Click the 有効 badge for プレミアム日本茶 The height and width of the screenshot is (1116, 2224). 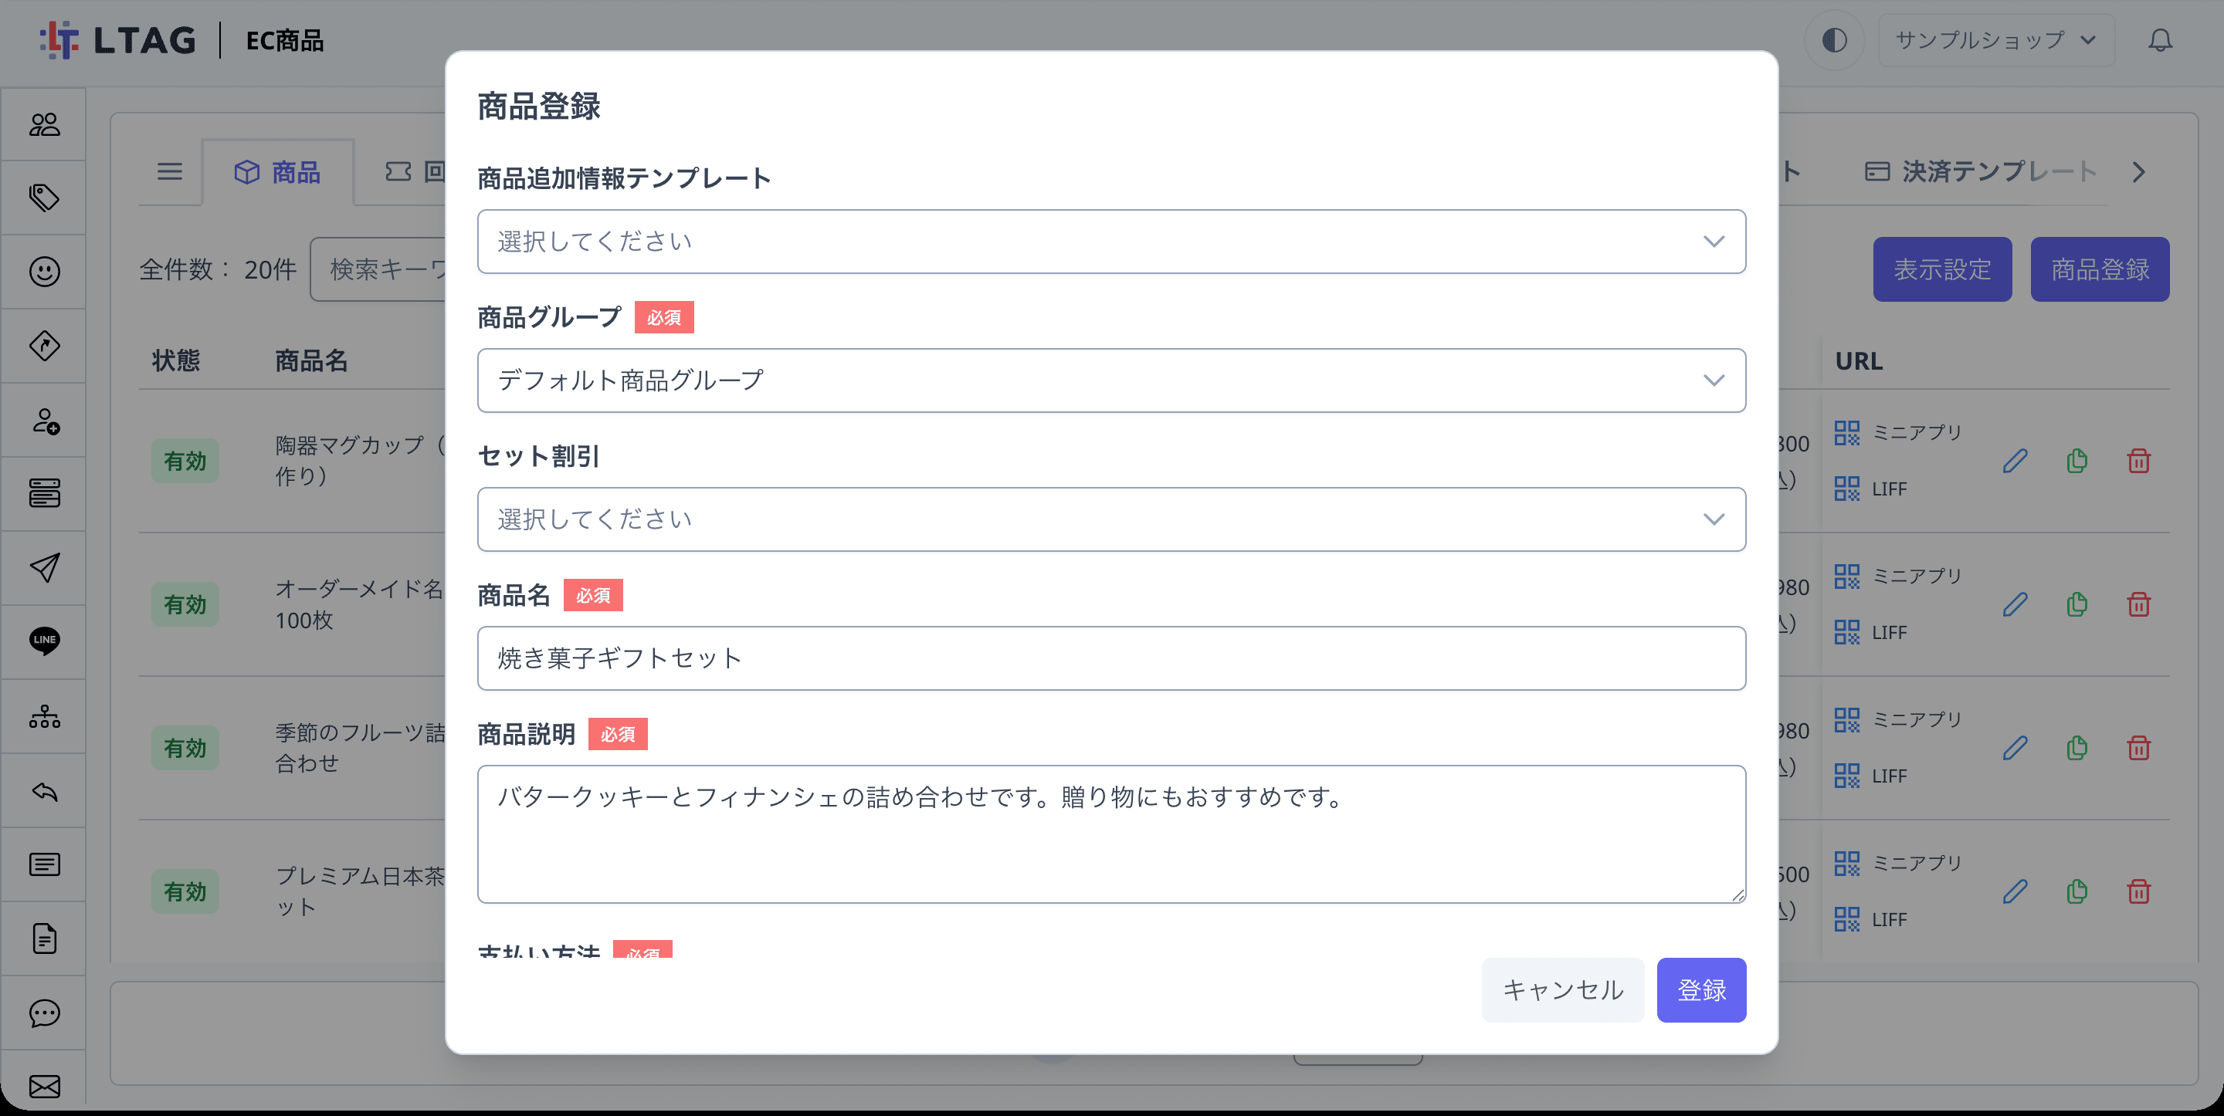185,891
